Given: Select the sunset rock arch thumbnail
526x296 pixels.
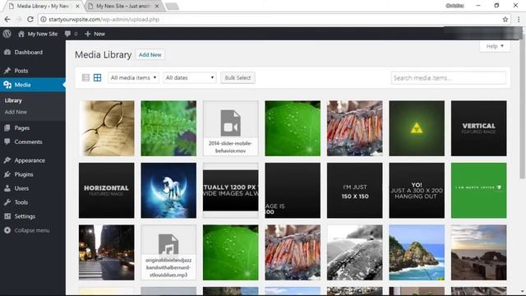Looking at the screenshot, I should click(x=478, y=252).
